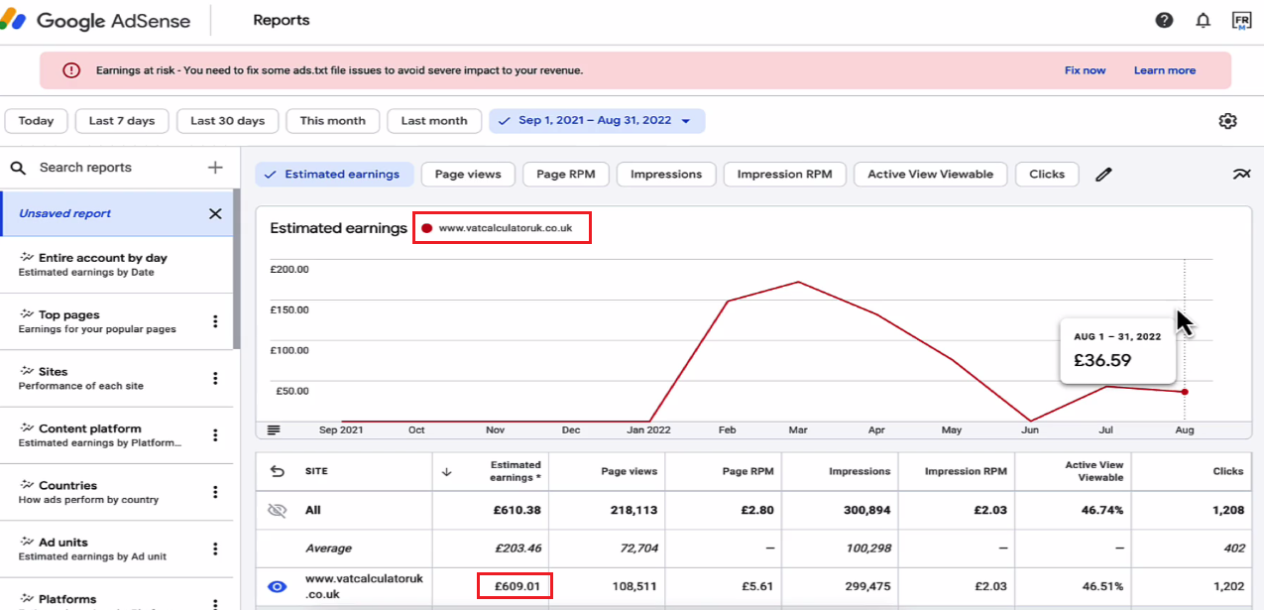Select the Last 7 days date range
Viewport: 1264px width, 610px height.
tap(122, 121)
